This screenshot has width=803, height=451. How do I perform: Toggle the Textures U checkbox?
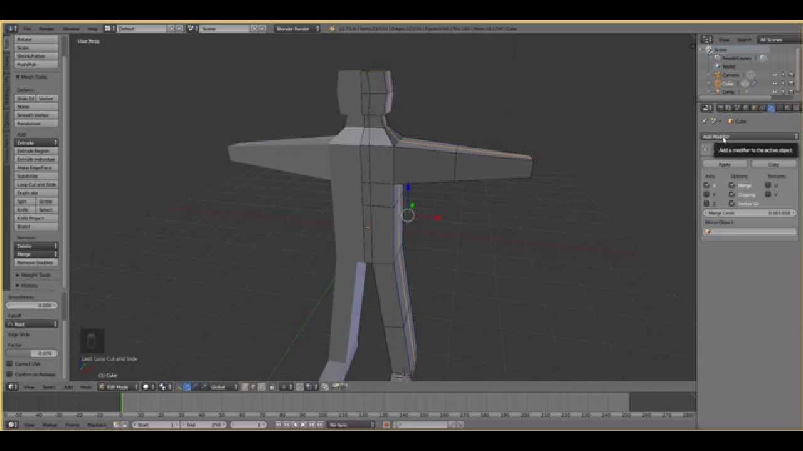pos(768,185)
